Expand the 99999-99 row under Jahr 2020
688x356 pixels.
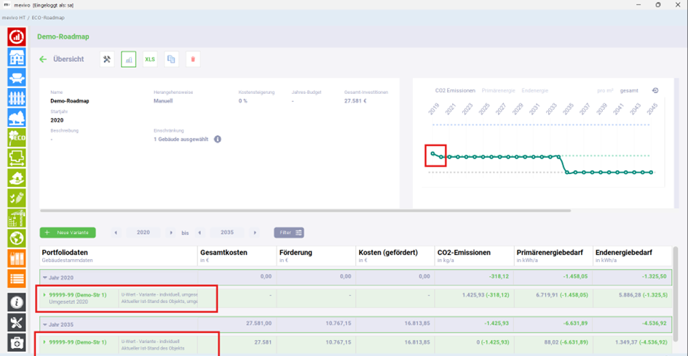[x=44, y=295]
